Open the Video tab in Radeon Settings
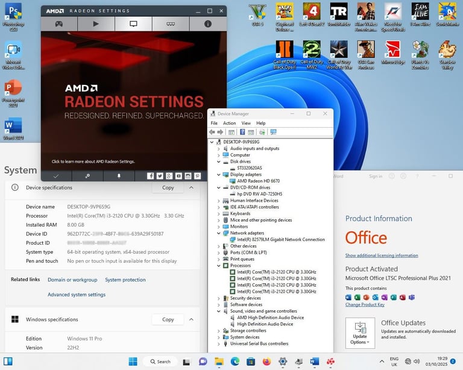 point(96,24)
